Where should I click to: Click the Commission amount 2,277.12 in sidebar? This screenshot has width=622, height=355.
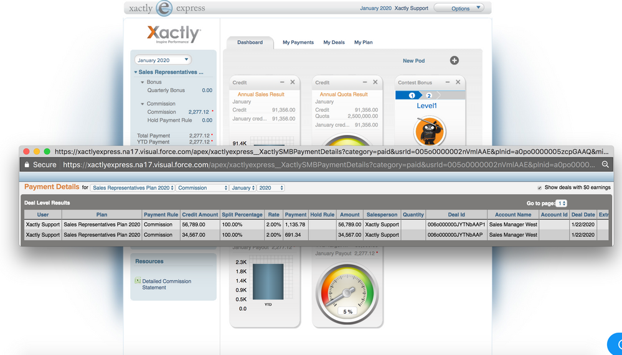[x=199, y=112]
